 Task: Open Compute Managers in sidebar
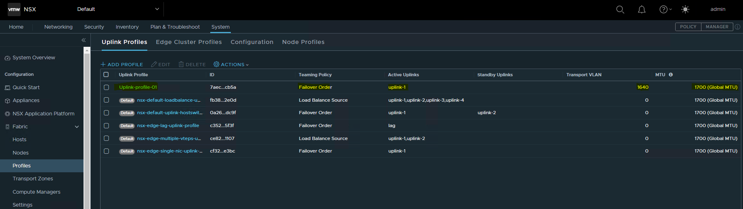point(36,192)
